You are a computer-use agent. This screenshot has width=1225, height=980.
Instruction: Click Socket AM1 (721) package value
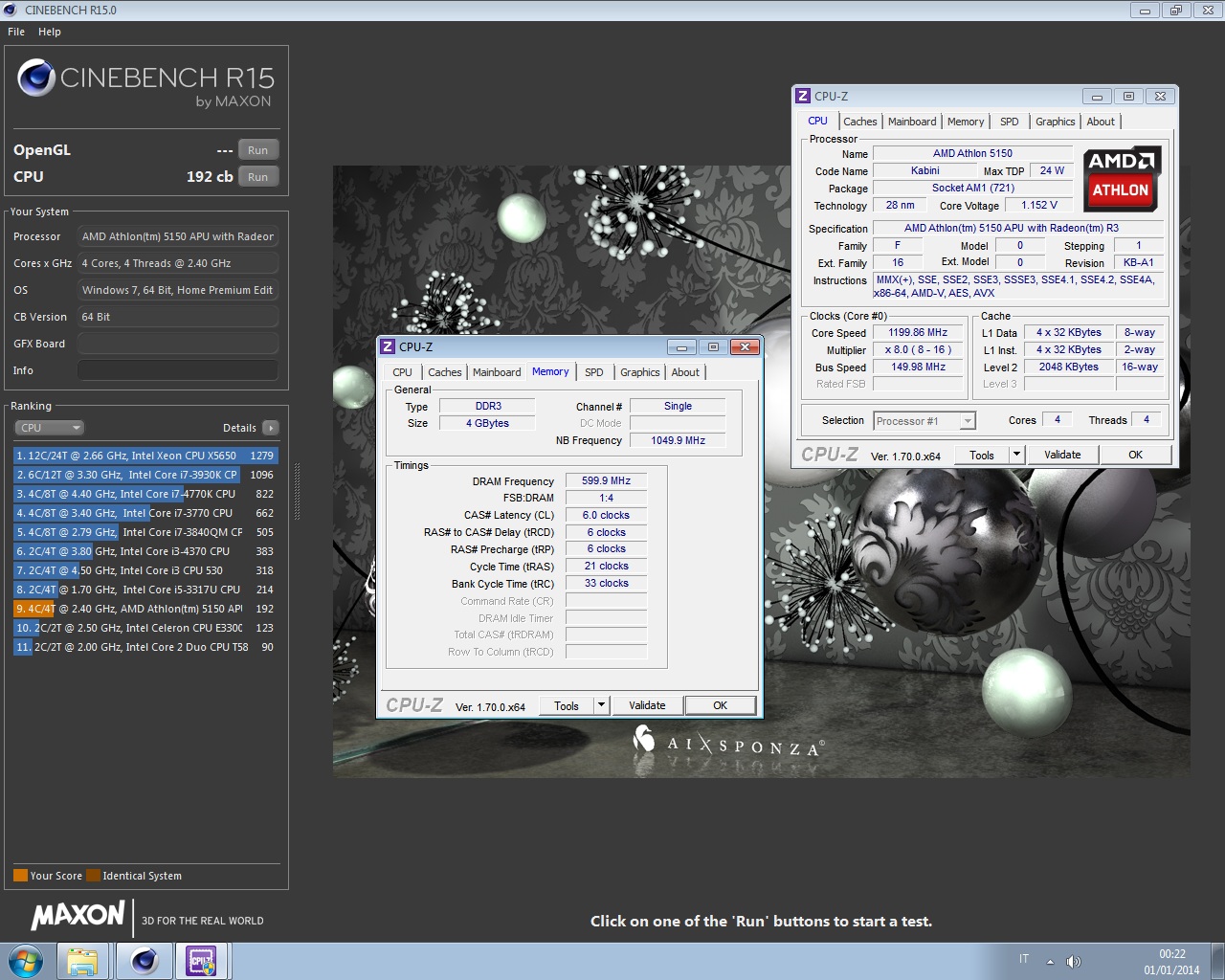[972, 188]
